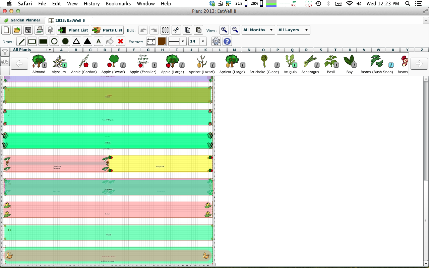The height and width of the screenshot is (268, 429).
Task: Zoom out of the garden plan
Action: click(x=235, y=30)
